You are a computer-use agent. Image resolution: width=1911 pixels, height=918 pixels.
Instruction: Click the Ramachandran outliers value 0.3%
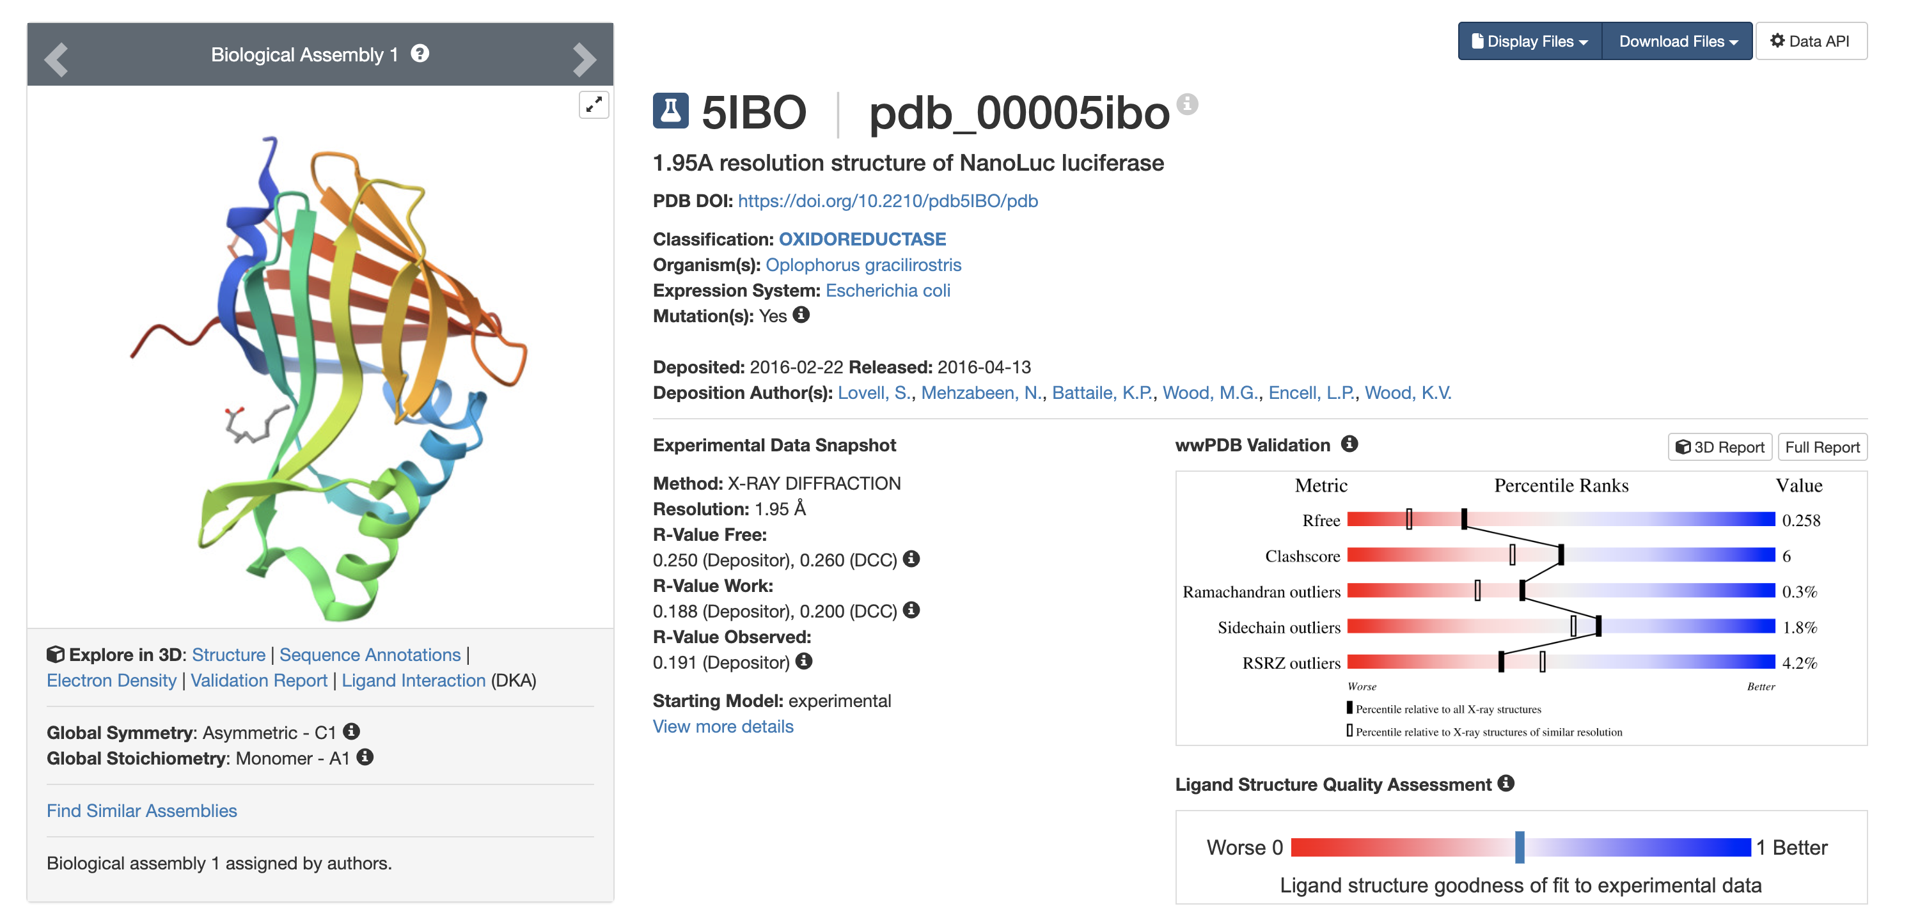click(x=1799, y=591)
